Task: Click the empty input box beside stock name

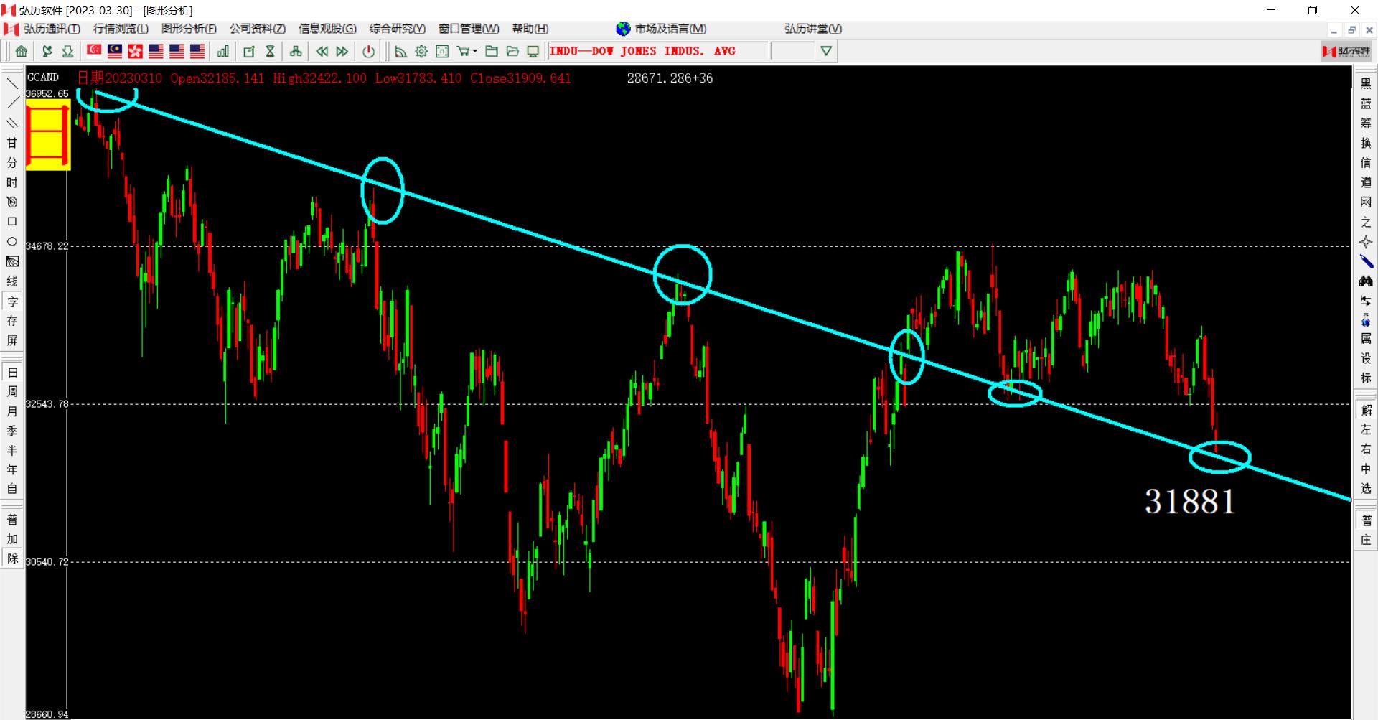Action: [792, 51]
